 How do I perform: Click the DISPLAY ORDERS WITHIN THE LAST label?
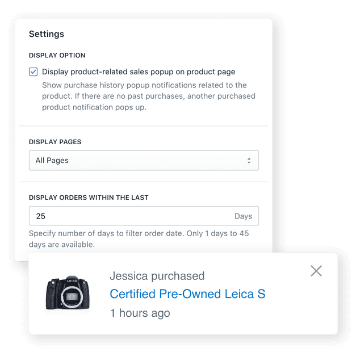pyautogui.click(x=89, y=198)
